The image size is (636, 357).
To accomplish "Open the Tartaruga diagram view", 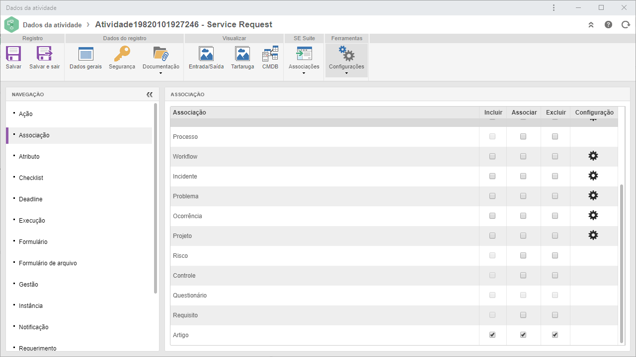I will 242,54.
